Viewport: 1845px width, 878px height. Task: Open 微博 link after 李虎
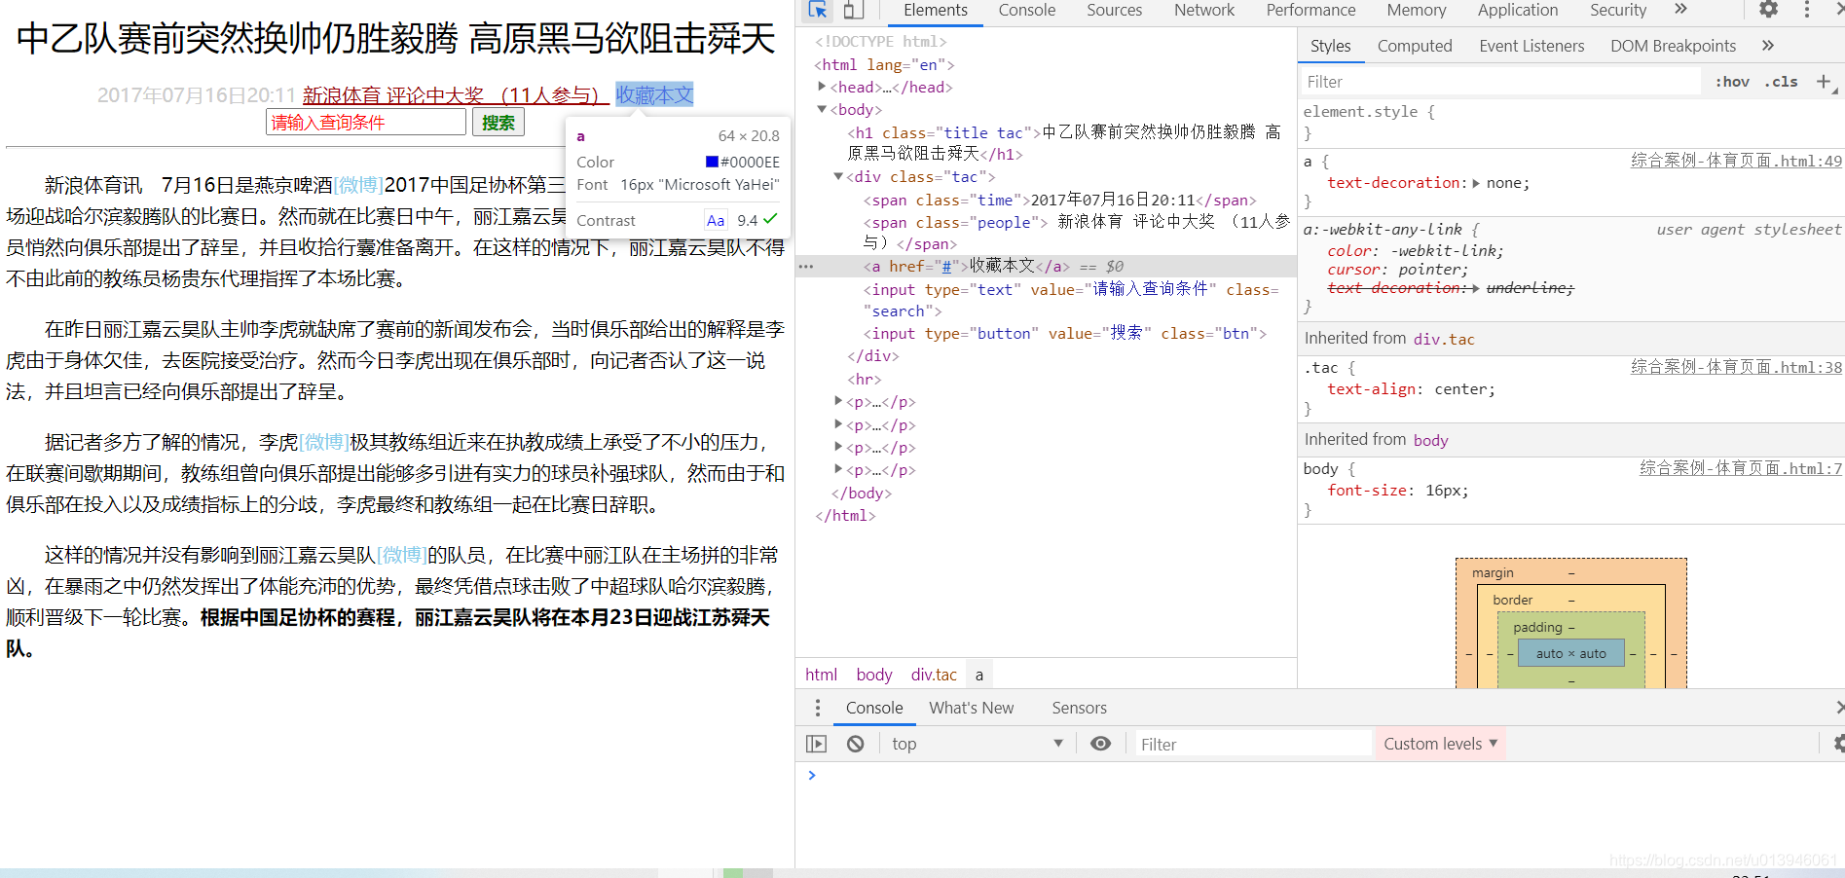(324, 442)
